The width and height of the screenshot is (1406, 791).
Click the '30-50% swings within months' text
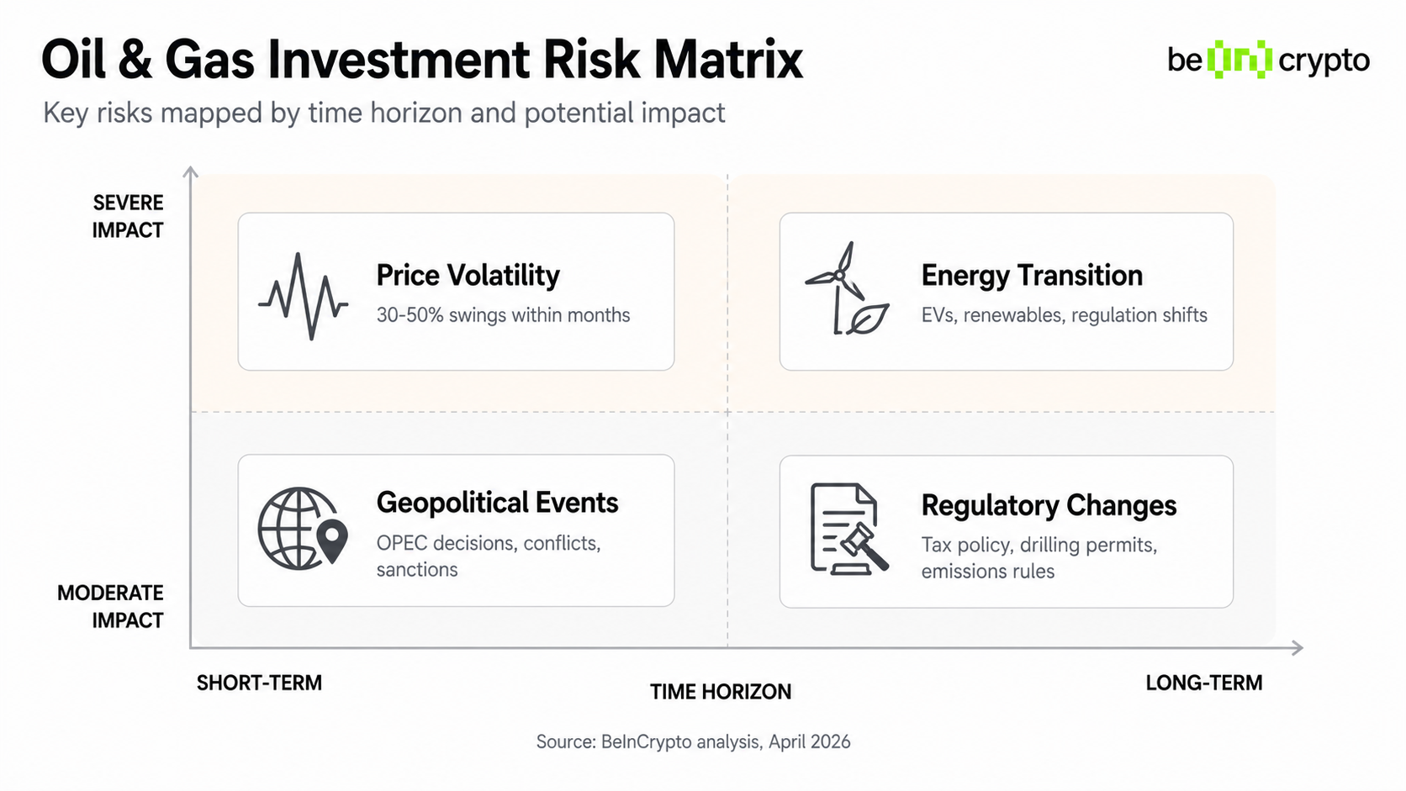click(x=503, y=315)
